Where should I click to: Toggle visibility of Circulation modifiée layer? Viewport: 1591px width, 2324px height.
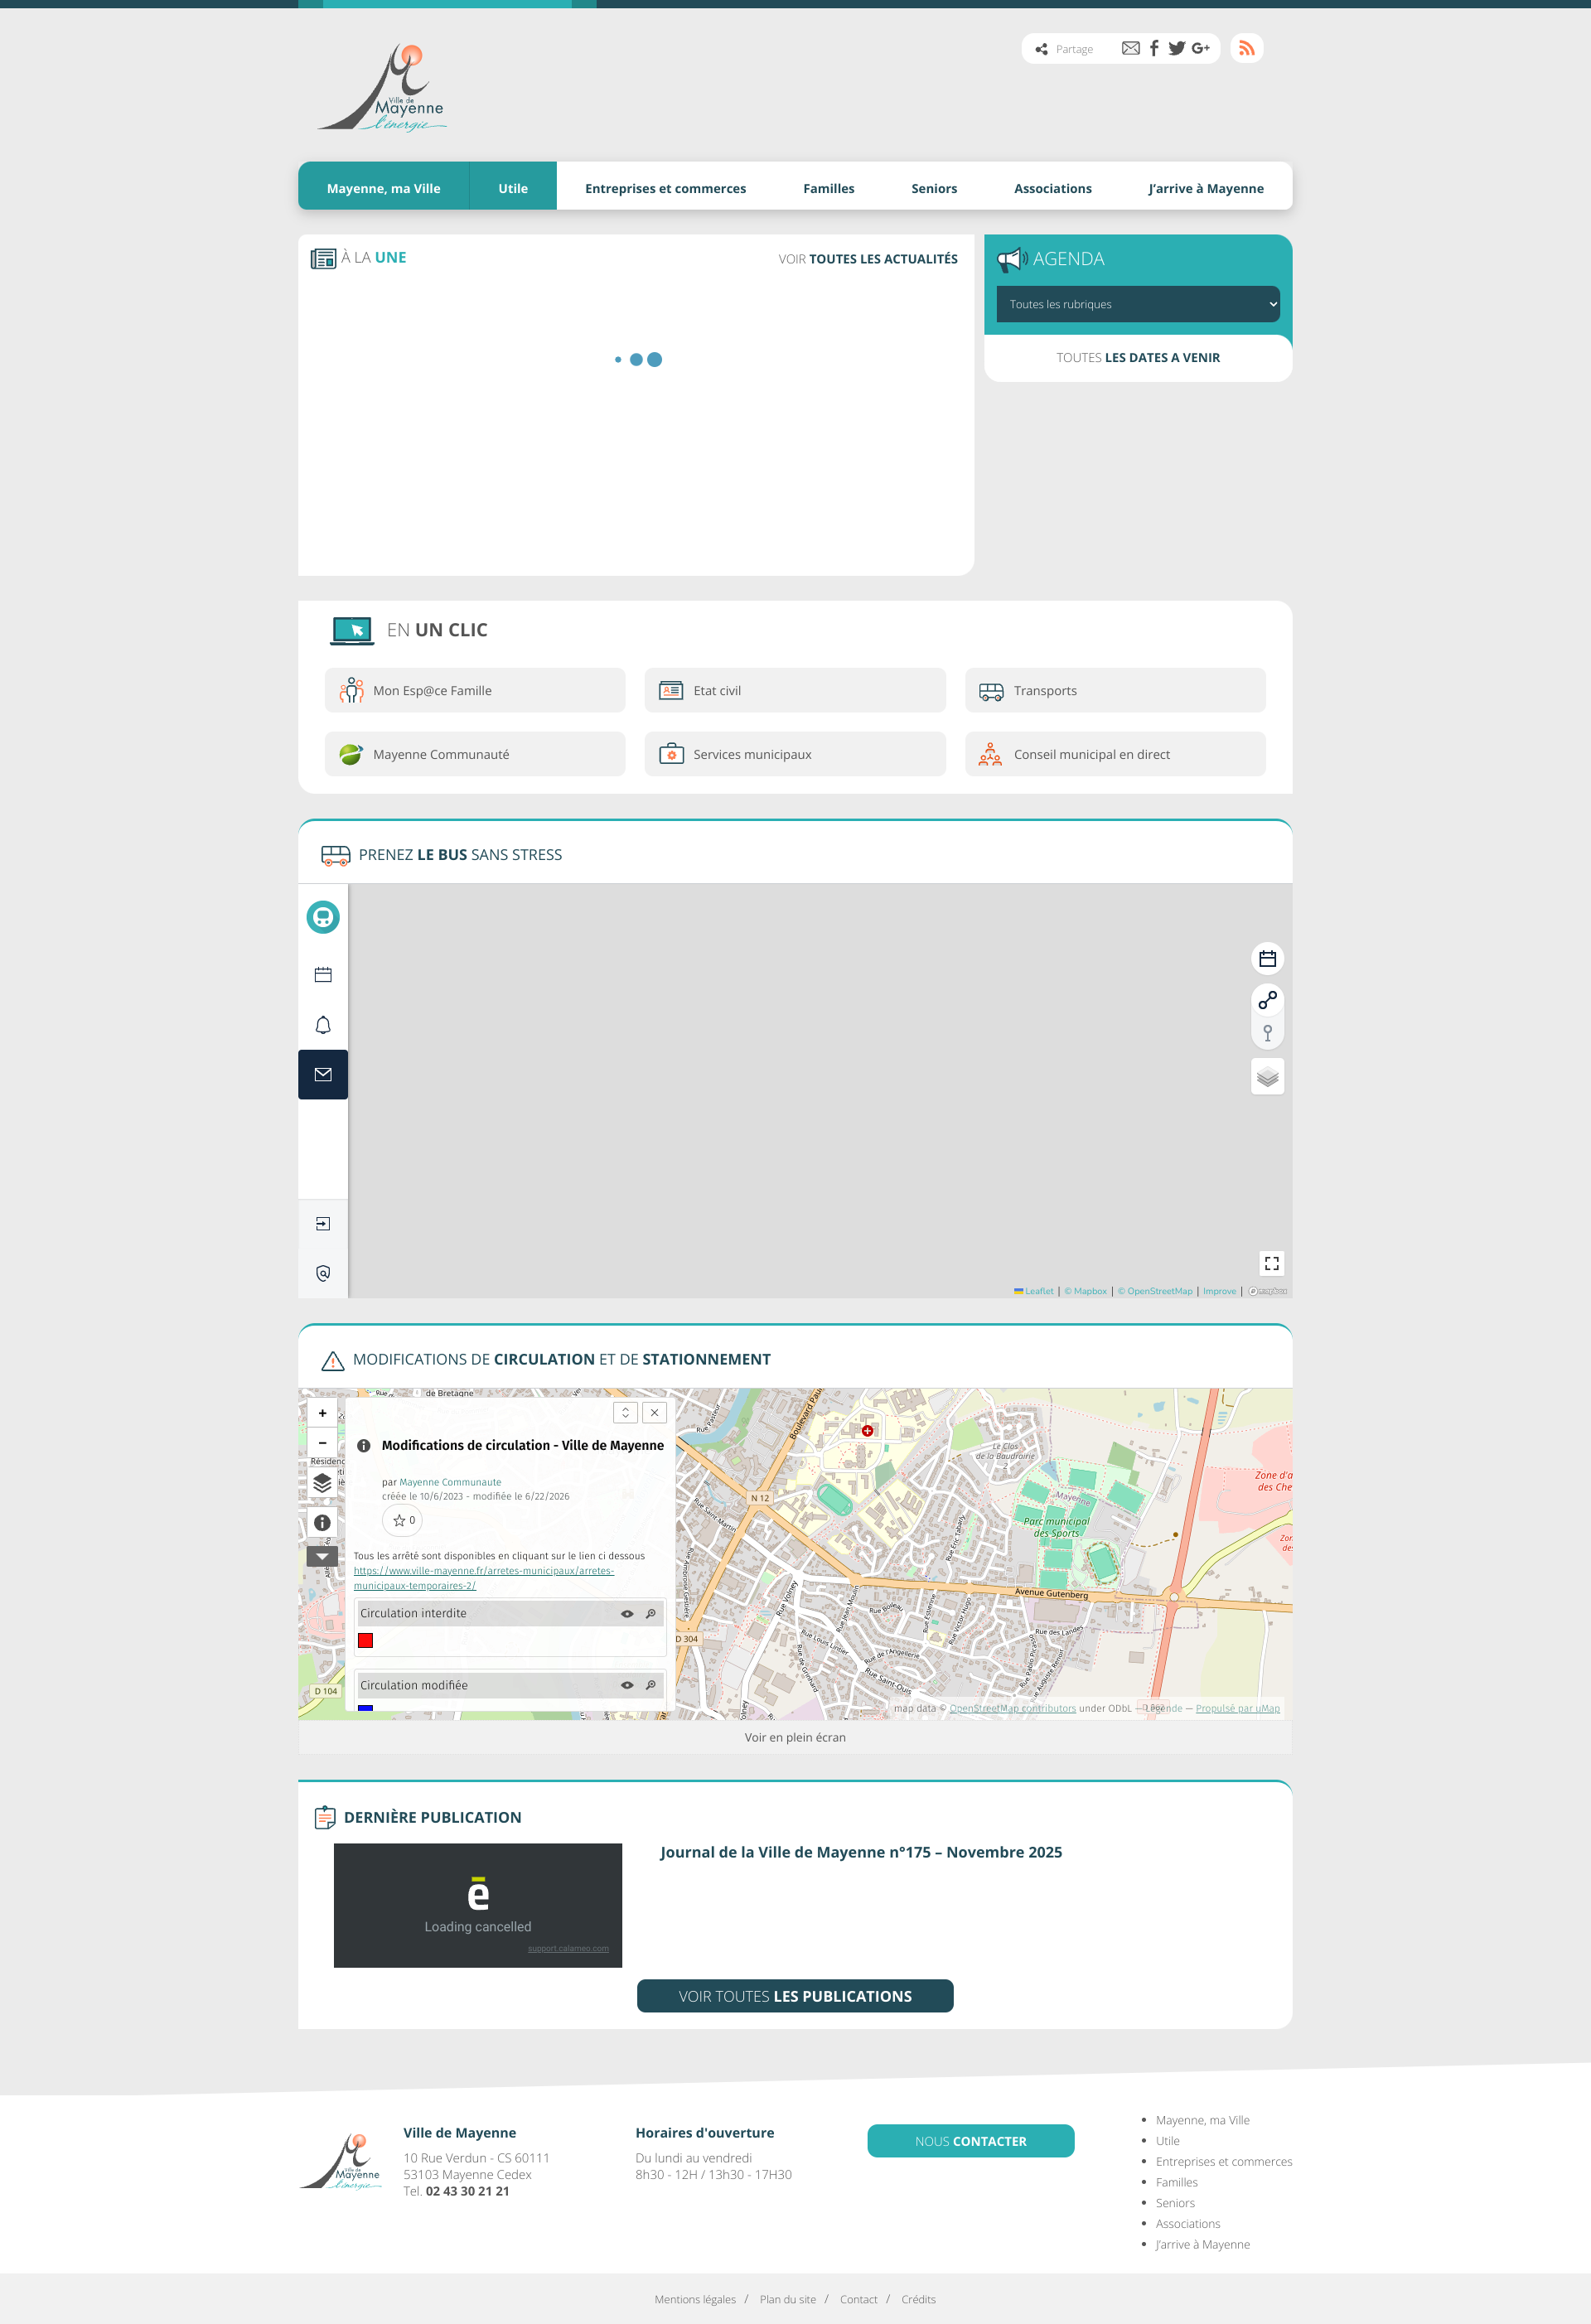click(627, 1685)
